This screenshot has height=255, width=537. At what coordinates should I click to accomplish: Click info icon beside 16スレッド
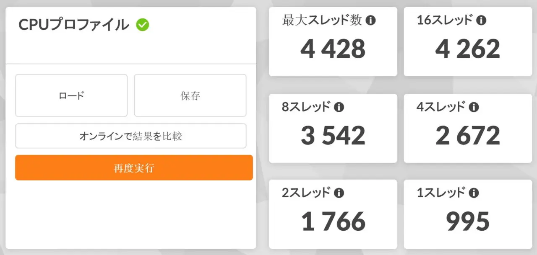click(x=481, y=21)
